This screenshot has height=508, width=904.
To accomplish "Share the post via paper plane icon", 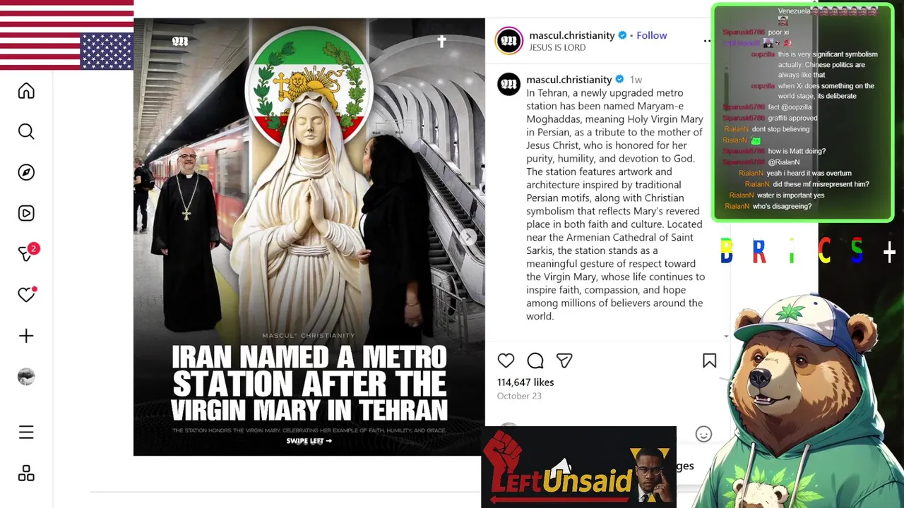I will point(564,361).
